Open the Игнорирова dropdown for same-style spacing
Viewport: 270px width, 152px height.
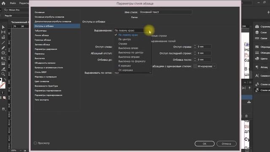pyautogui.click(x=206, y=66)
